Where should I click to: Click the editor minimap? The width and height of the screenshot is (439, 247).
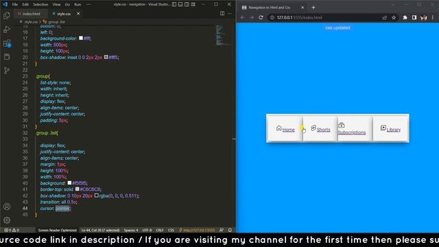(223, 35)
